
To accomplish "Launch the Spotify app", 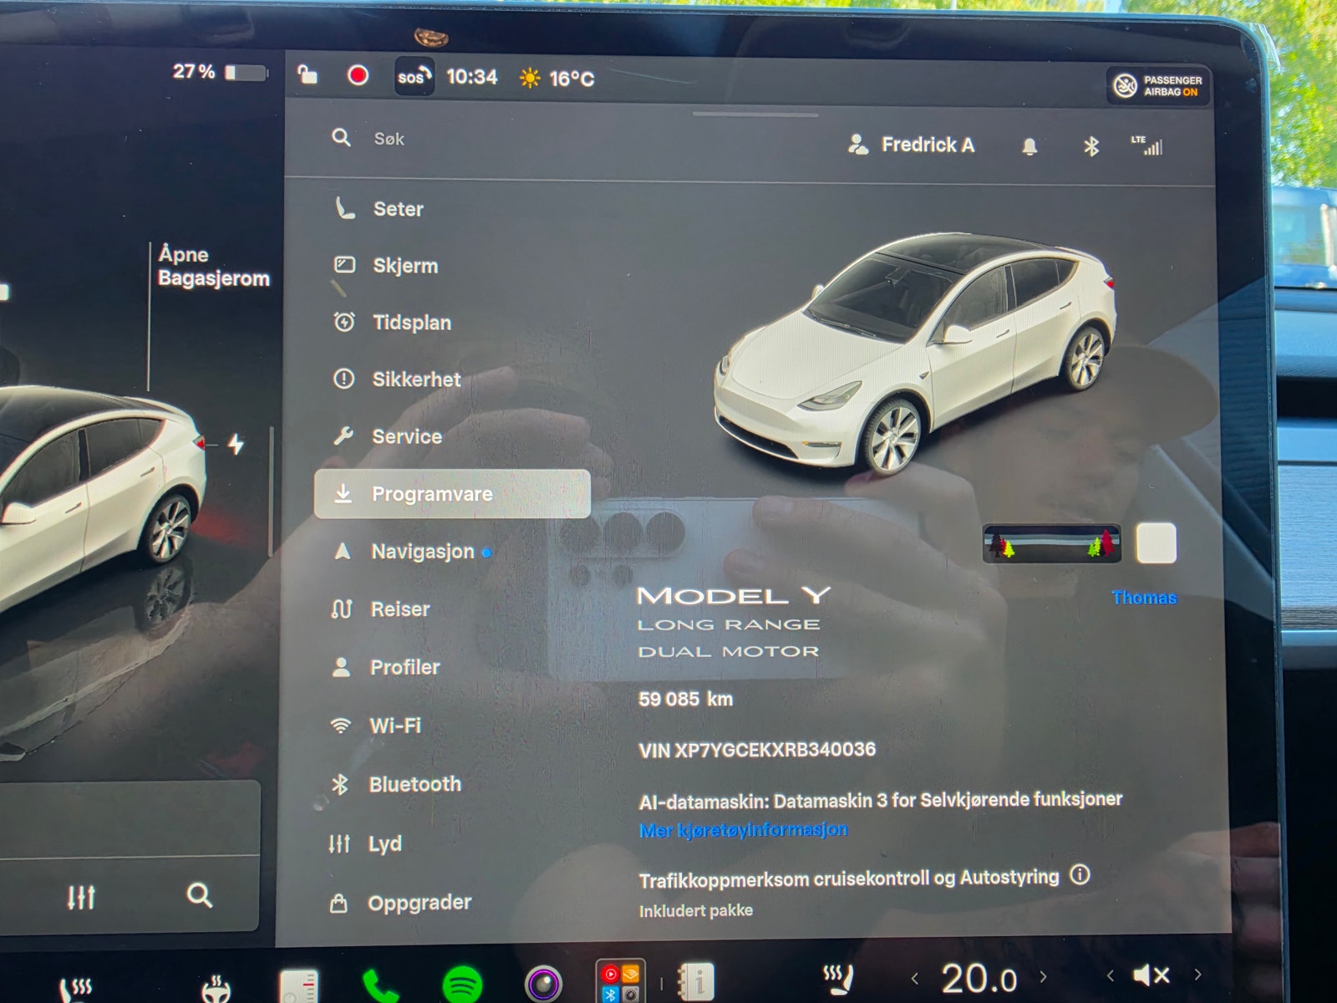I will [462, 984].
